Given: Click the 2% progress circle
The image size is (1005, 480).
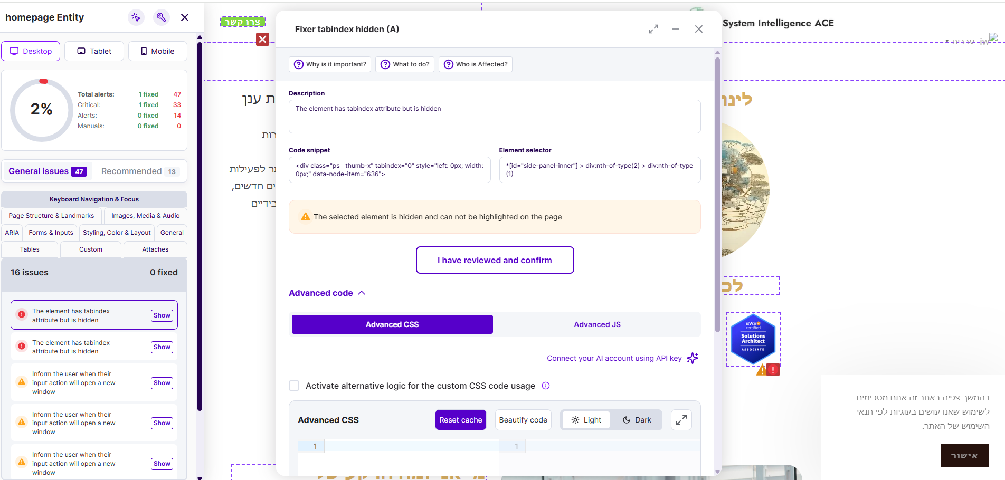Looking at the screenshot, I should click(x=41, y=110).
